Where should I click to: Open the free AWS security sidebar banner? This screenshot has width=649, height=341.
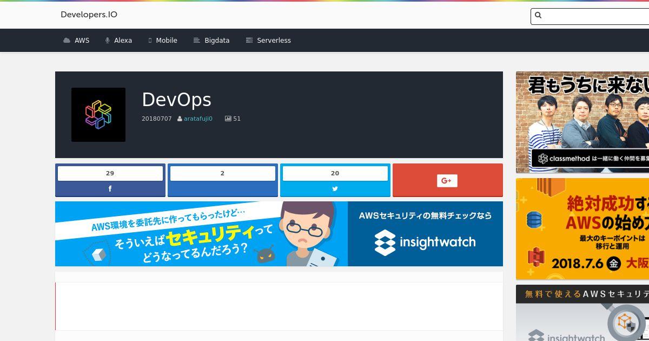click(582, 313)
